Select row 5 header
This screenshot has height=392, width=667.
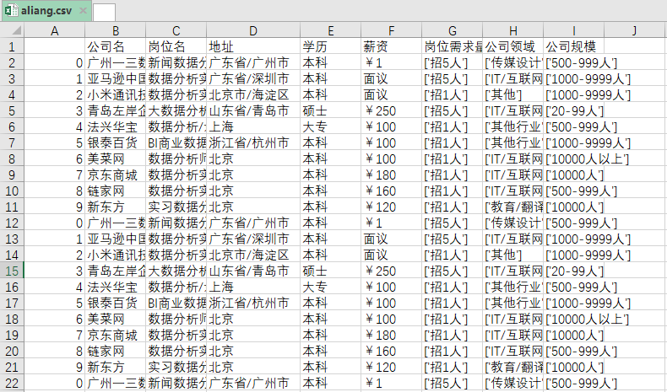(x=12, y=110)
